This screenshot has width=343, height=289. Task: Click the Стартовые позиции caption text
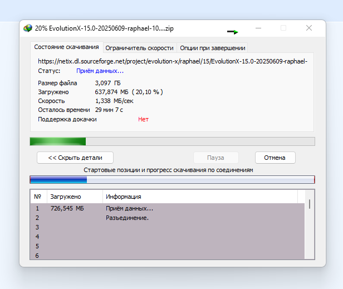coord(168,170)
